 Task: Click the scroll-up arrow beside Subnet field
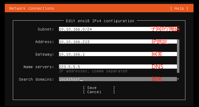(x=178, y=29)
